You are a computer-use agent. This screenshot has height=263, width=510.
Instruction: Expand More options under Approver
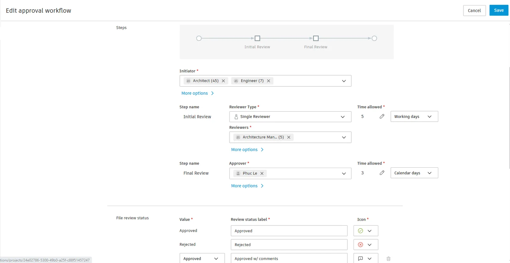click(x=247, y=186)
